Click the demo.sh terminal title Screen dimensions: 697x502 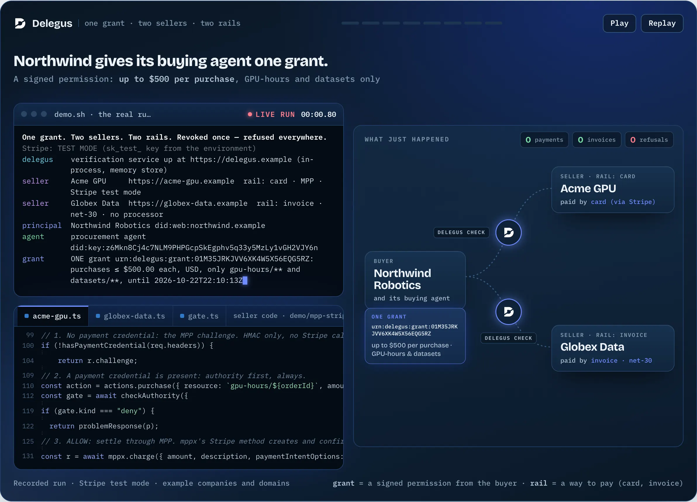(102, 114)
